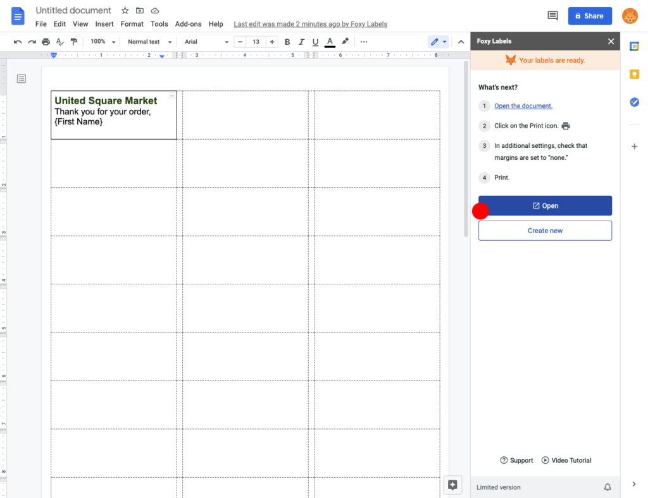Screen dimensions: 648x498
Task: Follow the 'Open the document' link
Action: coord(523,106)
